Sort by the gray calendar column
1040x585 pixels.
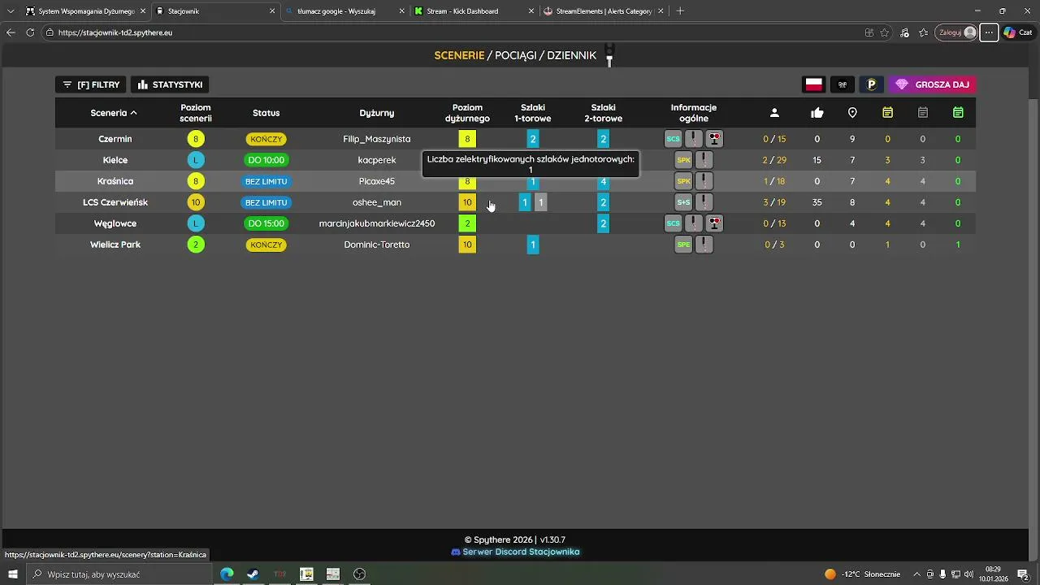922,113
